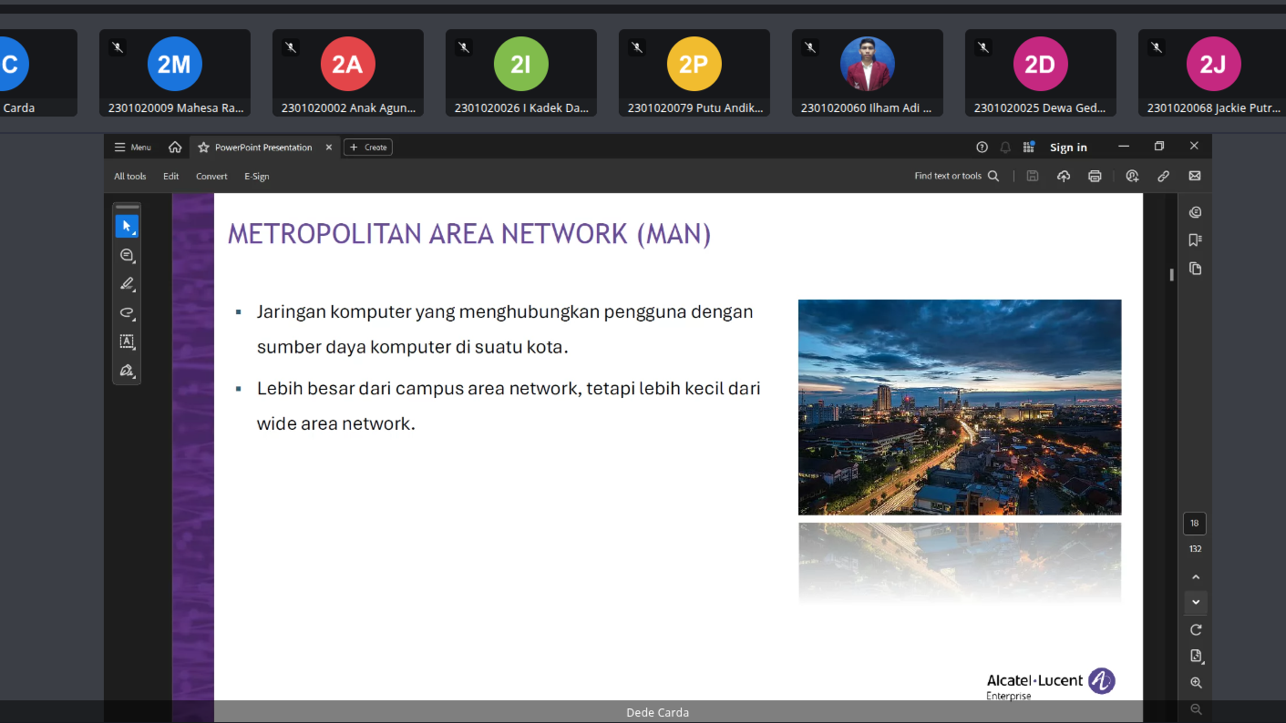The image size is (1286, 723).
Task: Open the All tools tab
Action: pyautogui.click(x=129, y=177)
